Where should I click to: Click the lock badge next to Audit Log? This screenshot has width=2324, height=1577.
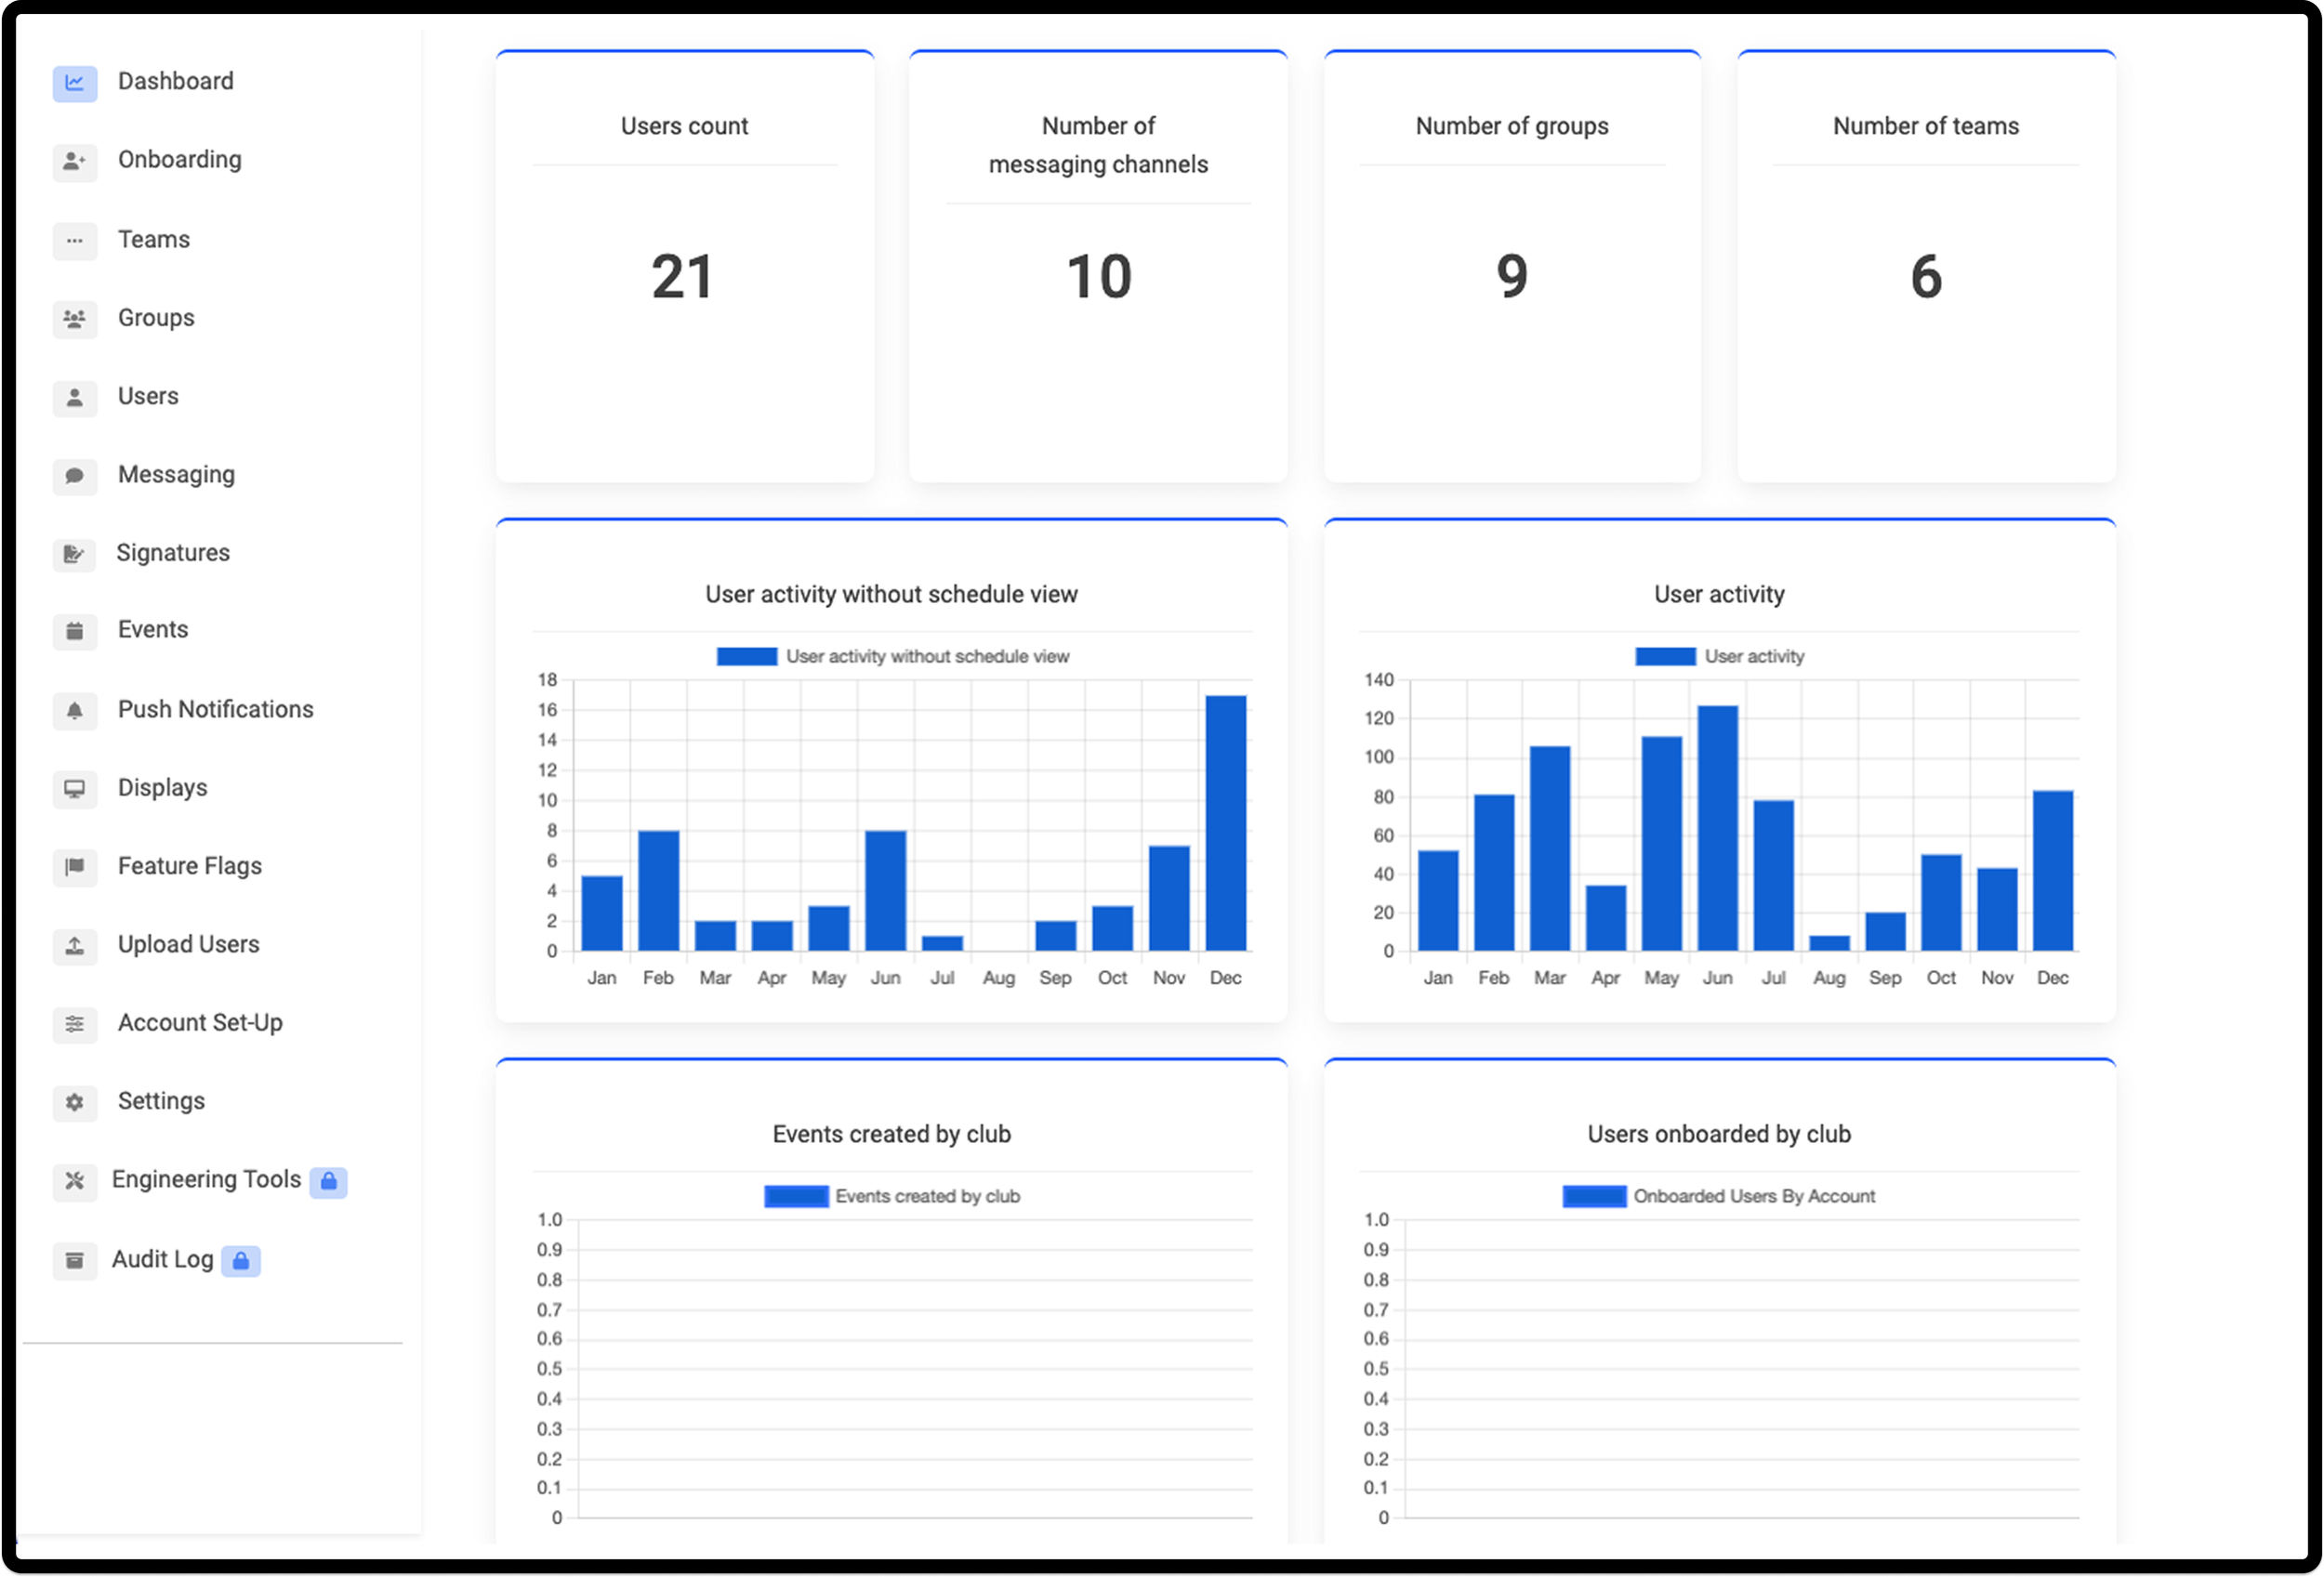coord(241,1261)
